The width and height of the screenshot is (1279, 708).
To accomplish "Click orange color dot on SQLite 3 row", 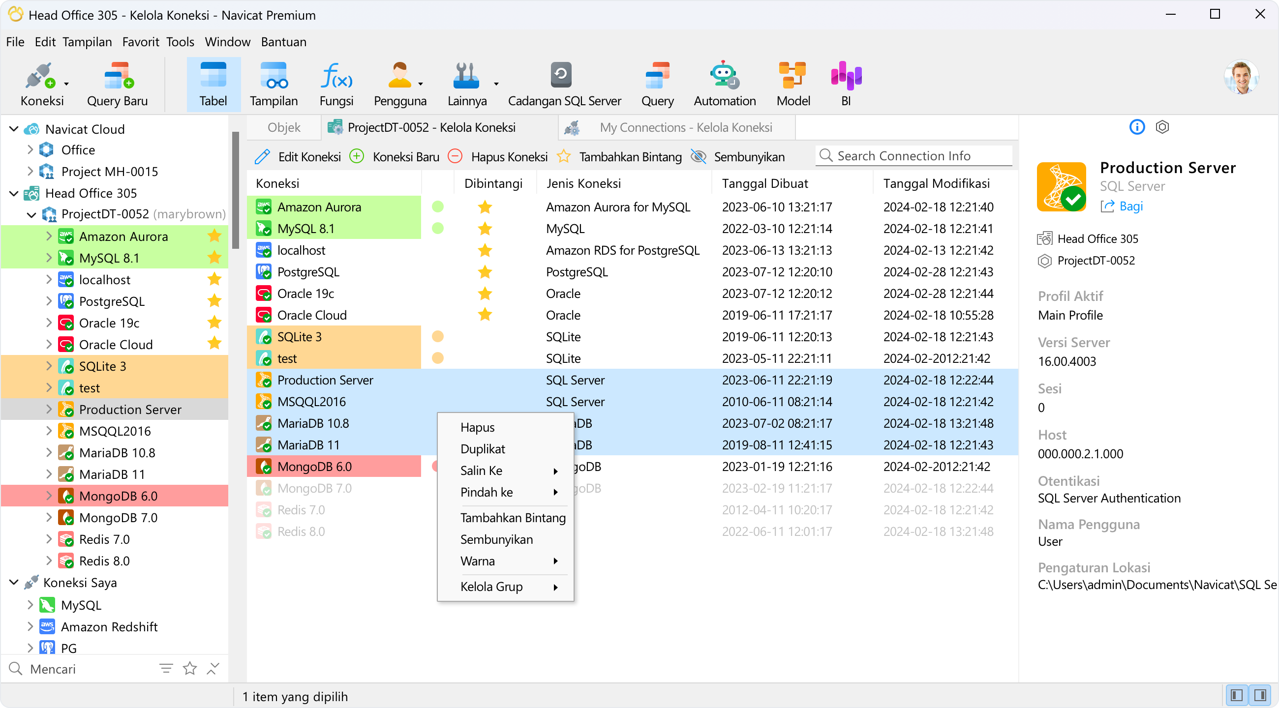I will pyautogui.click(x=438, y=336).
